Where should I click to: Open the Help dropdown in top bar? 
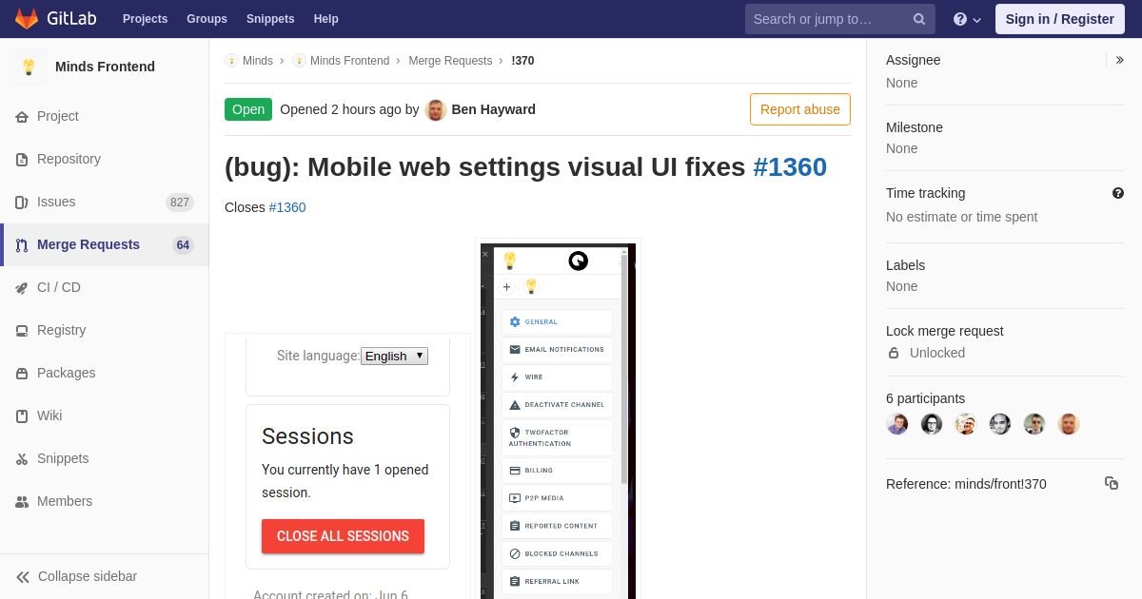967,19
